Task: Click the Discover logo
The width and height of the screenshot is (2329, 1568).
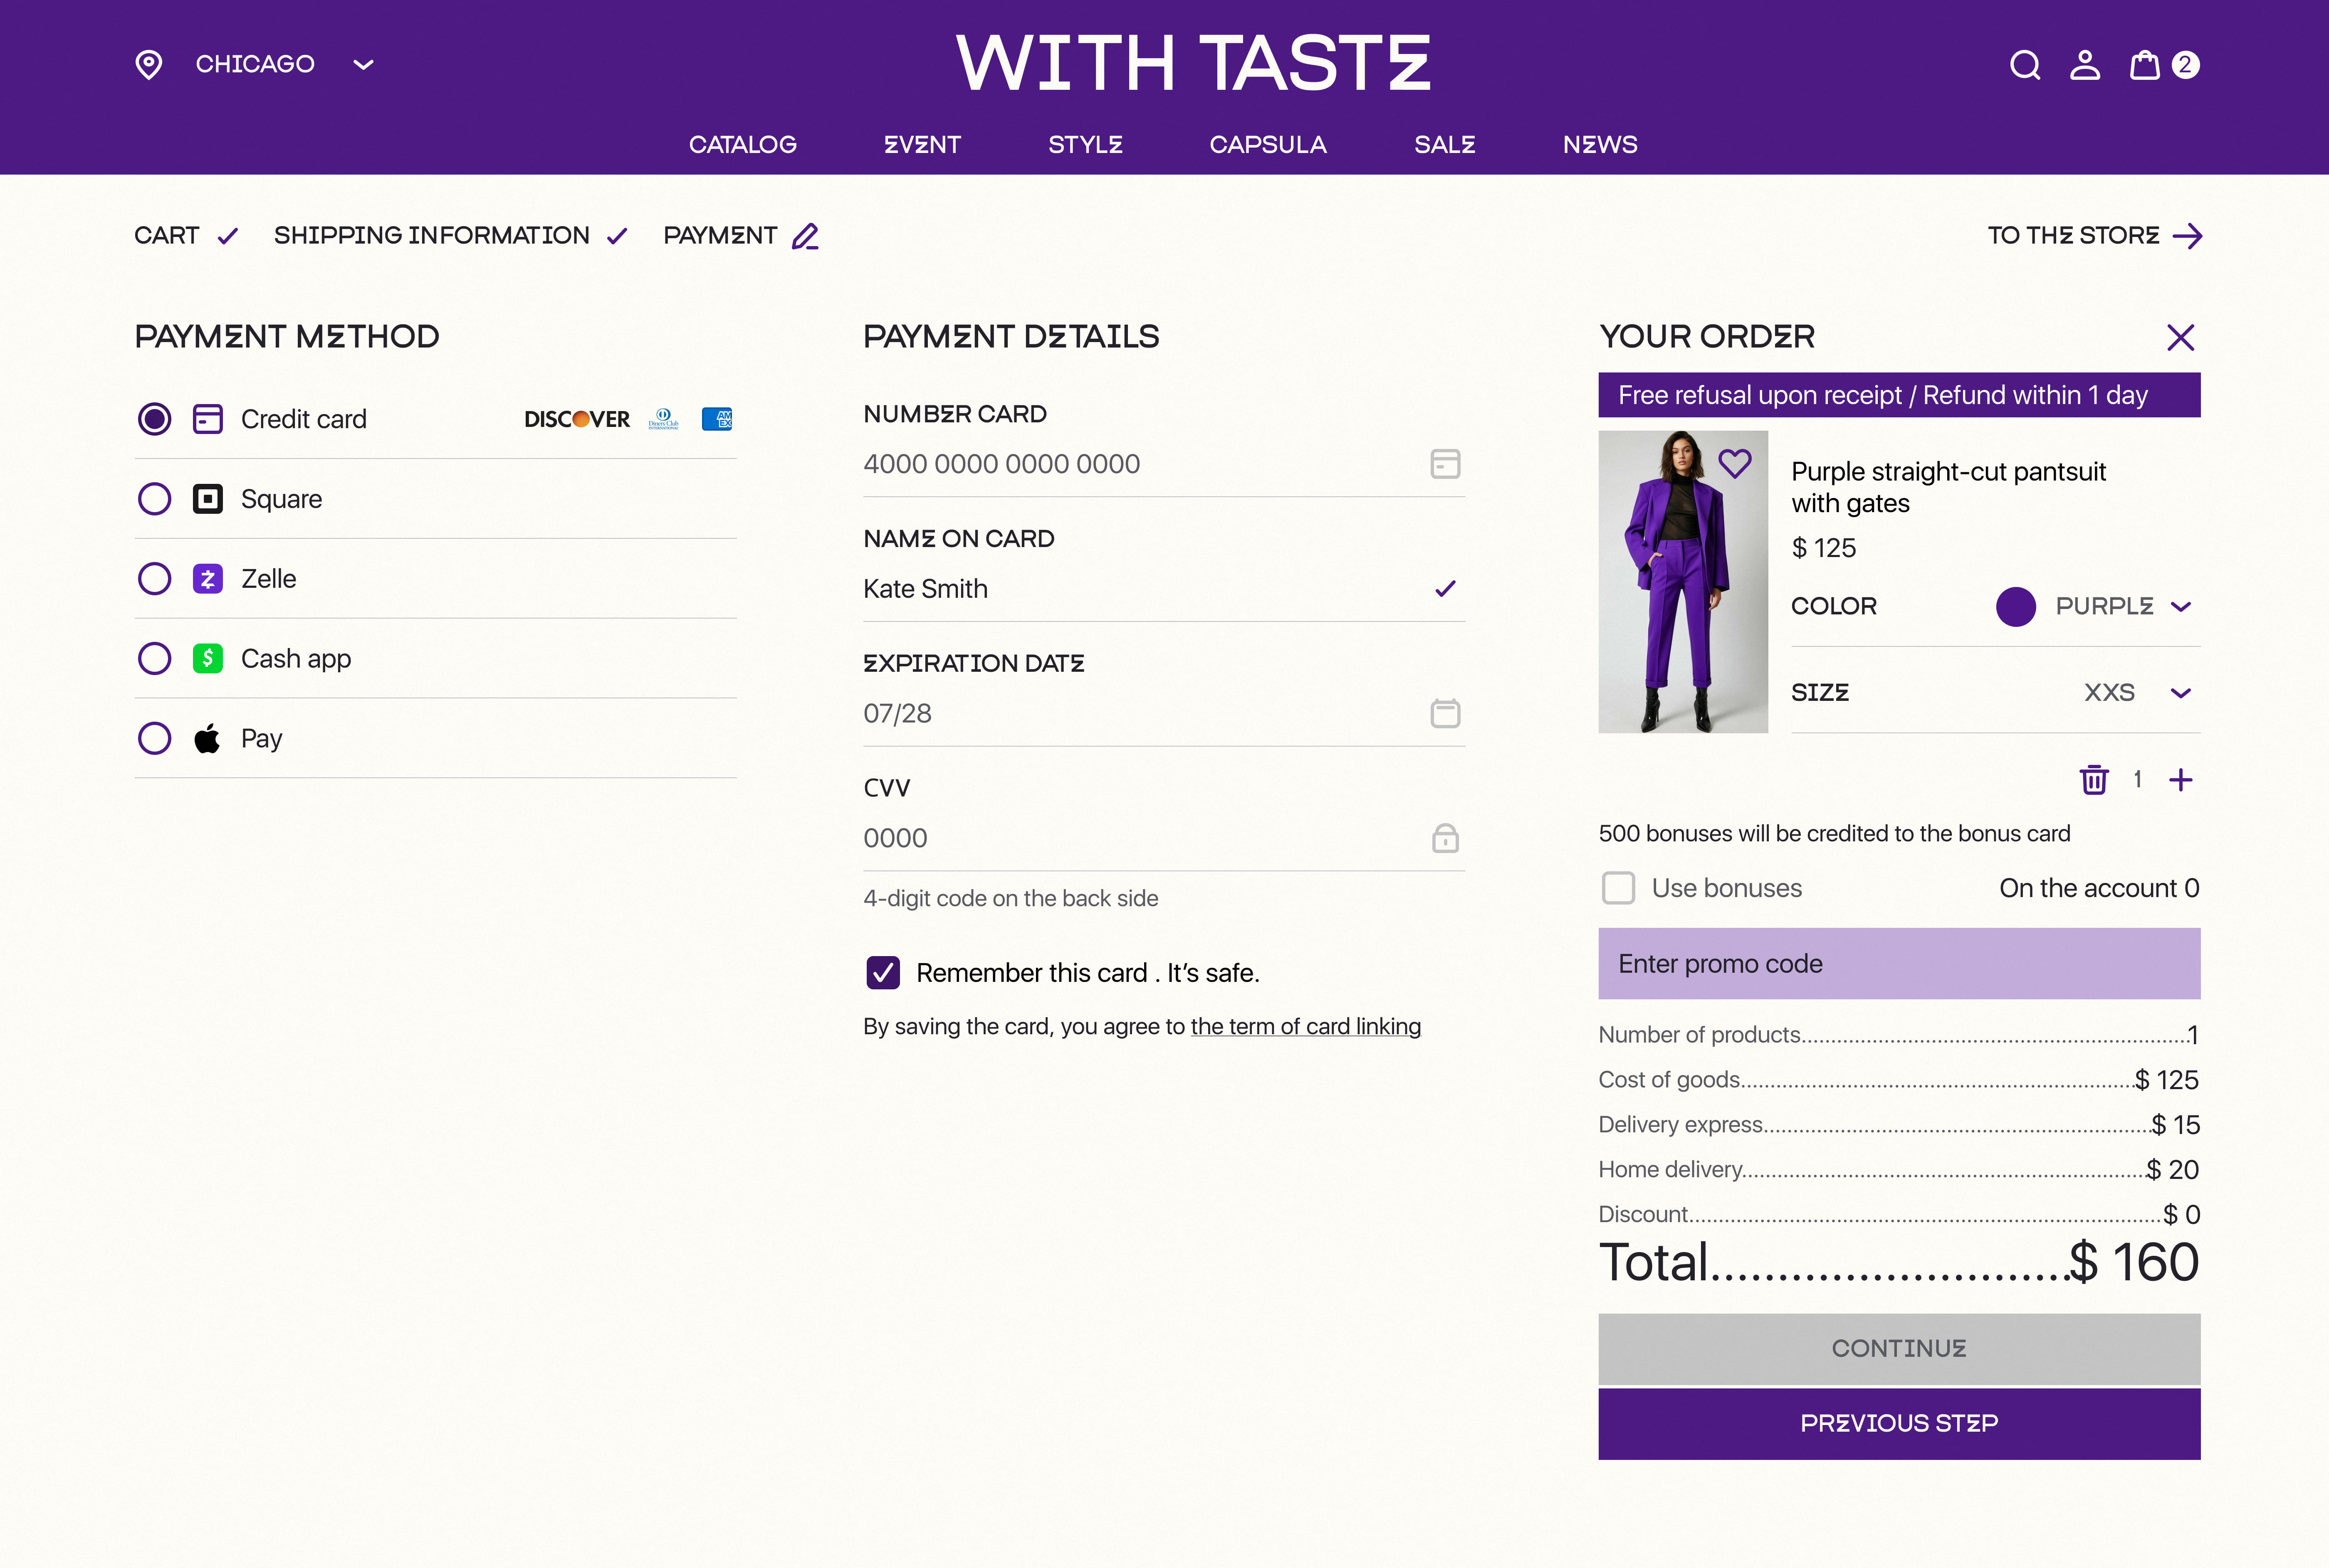Action: click(x=577, y=419)
